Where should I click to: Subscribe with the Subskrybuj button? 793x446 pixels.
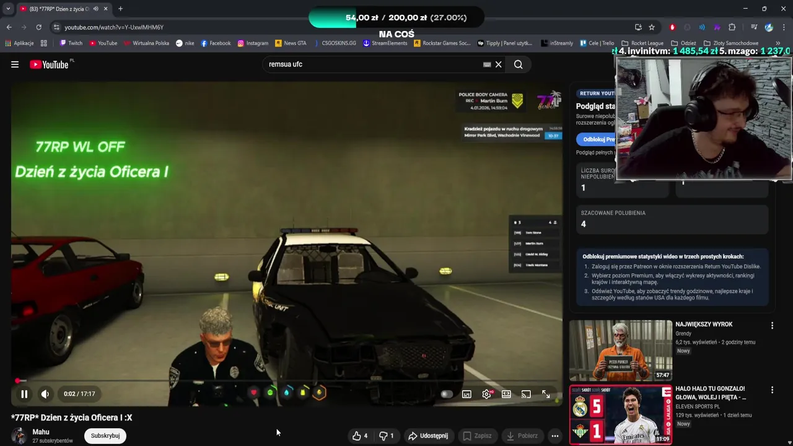(x=105, y=435)
